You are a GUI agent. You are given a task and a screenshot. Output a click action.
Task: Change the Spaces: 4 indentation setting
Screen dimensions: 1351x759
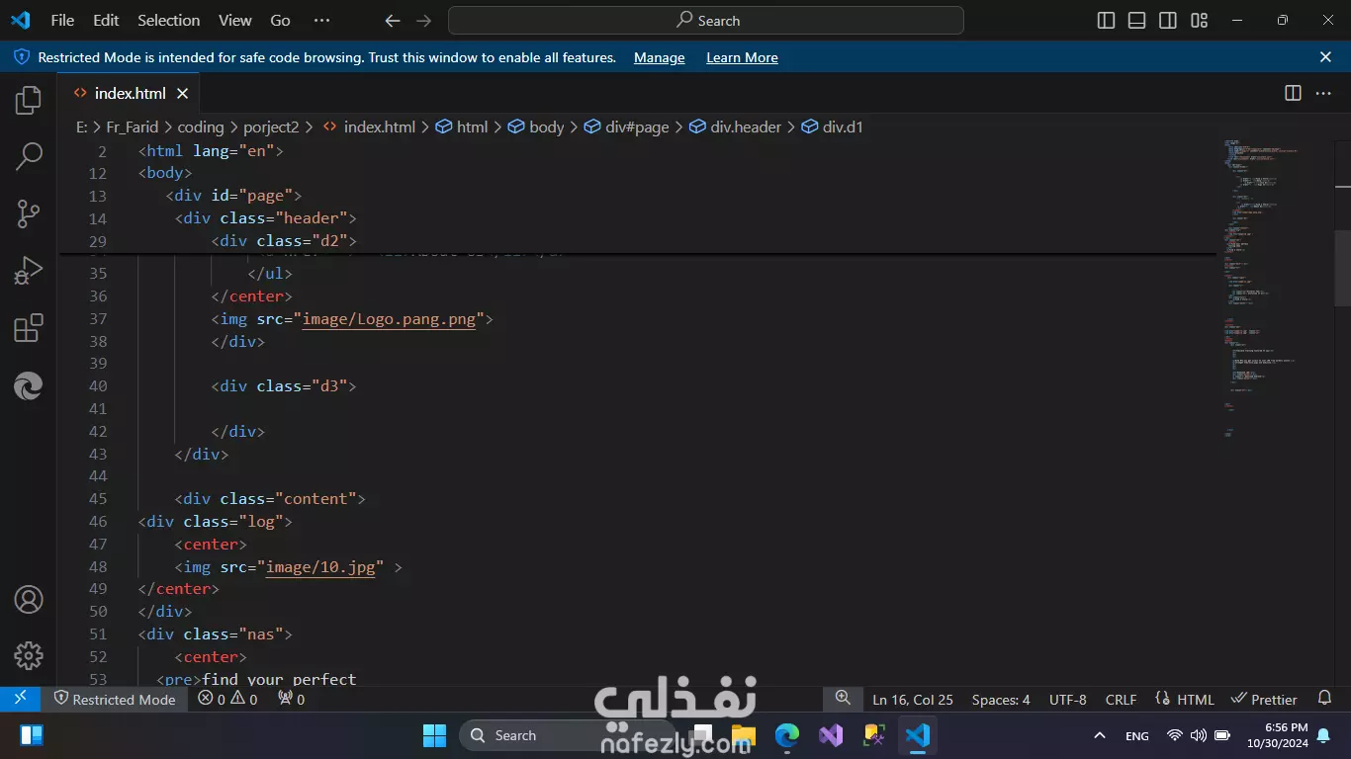(x=1001, y=699)
